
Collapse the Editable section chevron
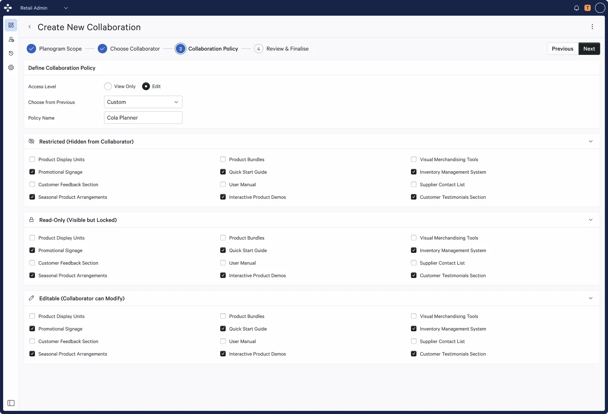[x=591, y=298]
